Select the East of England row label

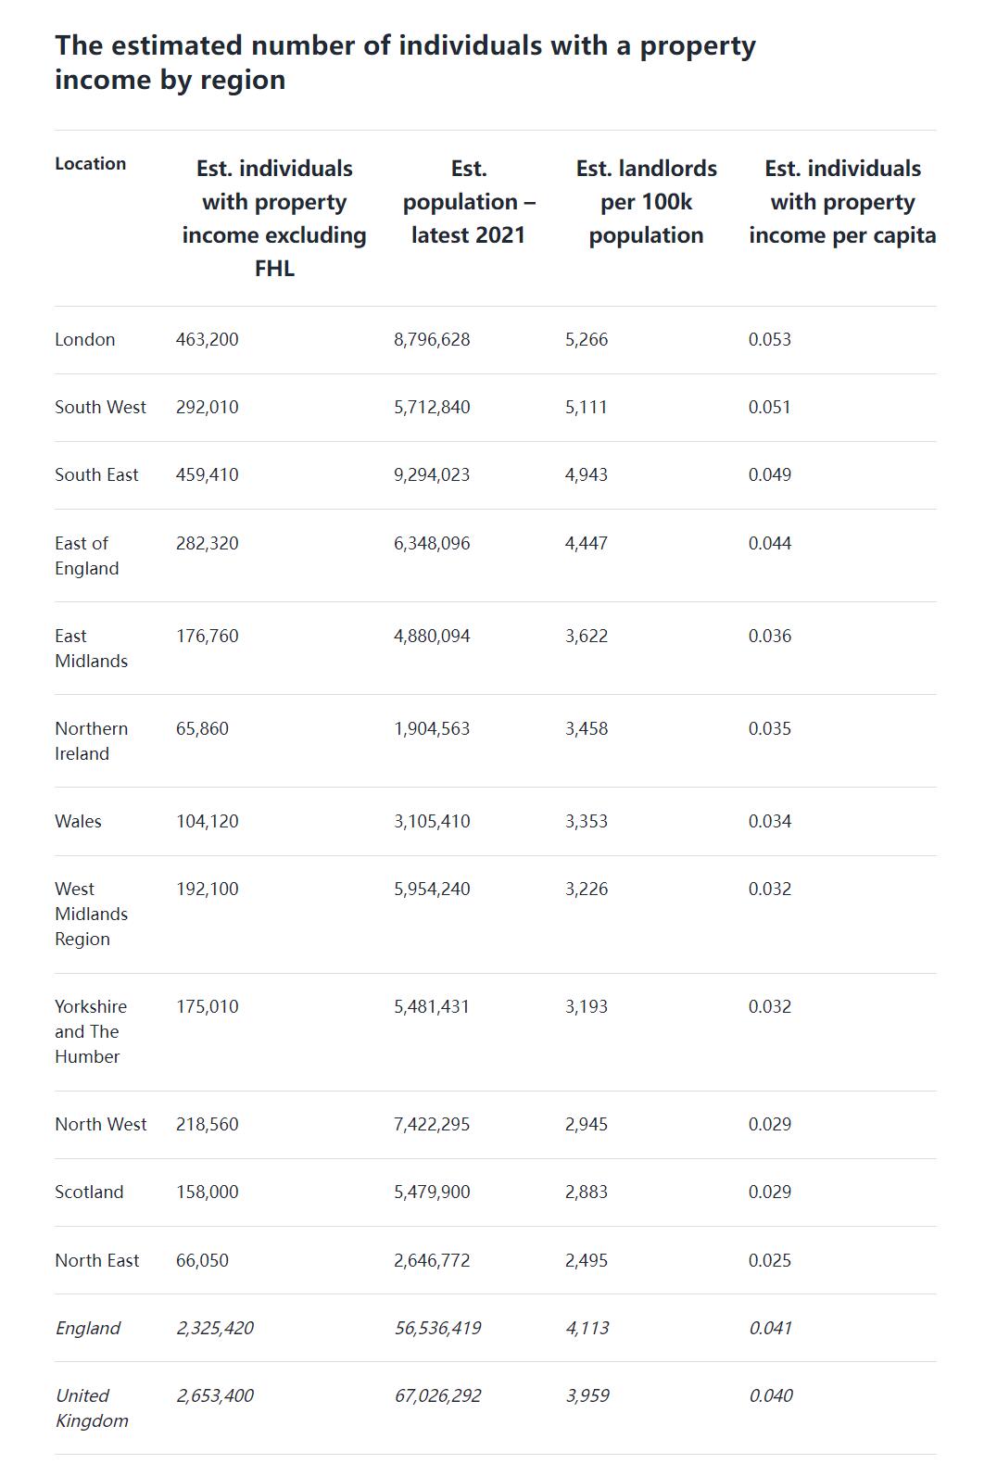tap(86, 556)
